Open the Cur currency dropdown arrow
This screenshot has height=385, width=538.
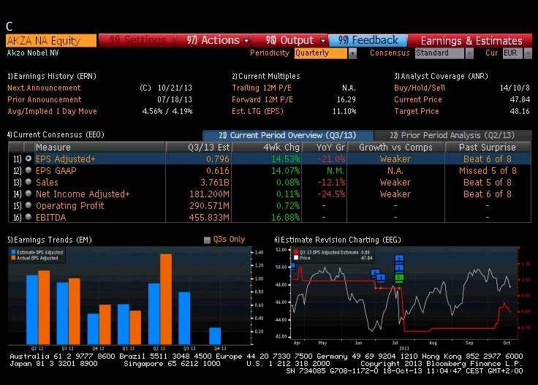click(x=528, y=53)
